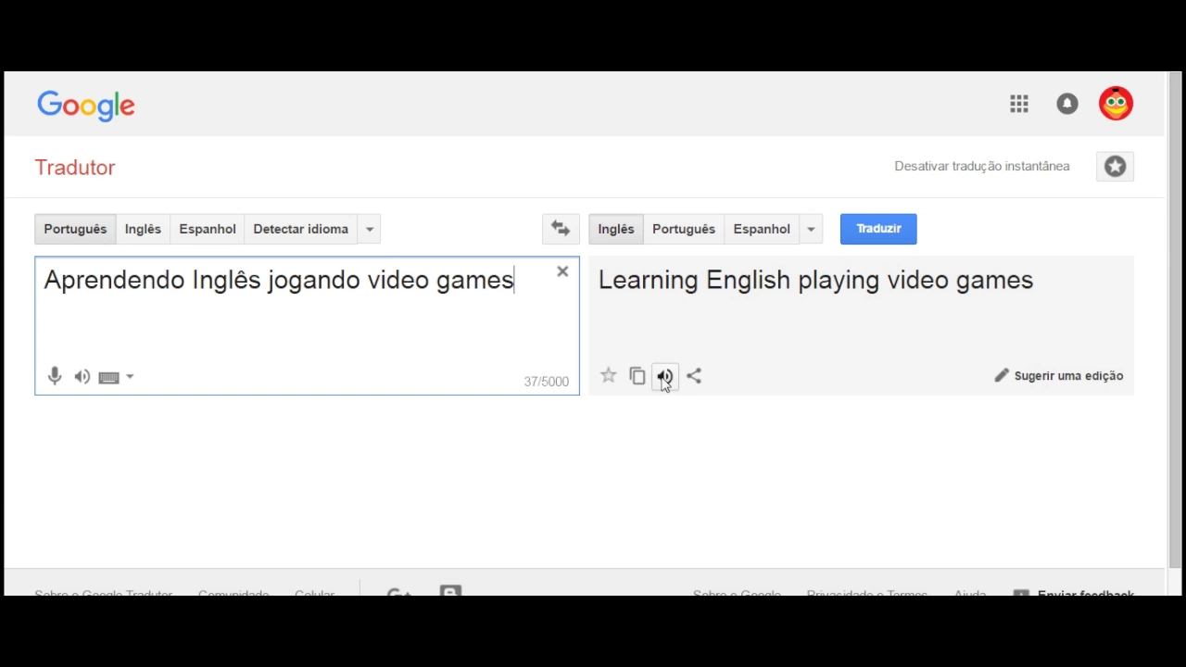Toggle the virtual keyboard input tool
The height and width of the screenshot is (667, 1186).
tap(109, 377)
